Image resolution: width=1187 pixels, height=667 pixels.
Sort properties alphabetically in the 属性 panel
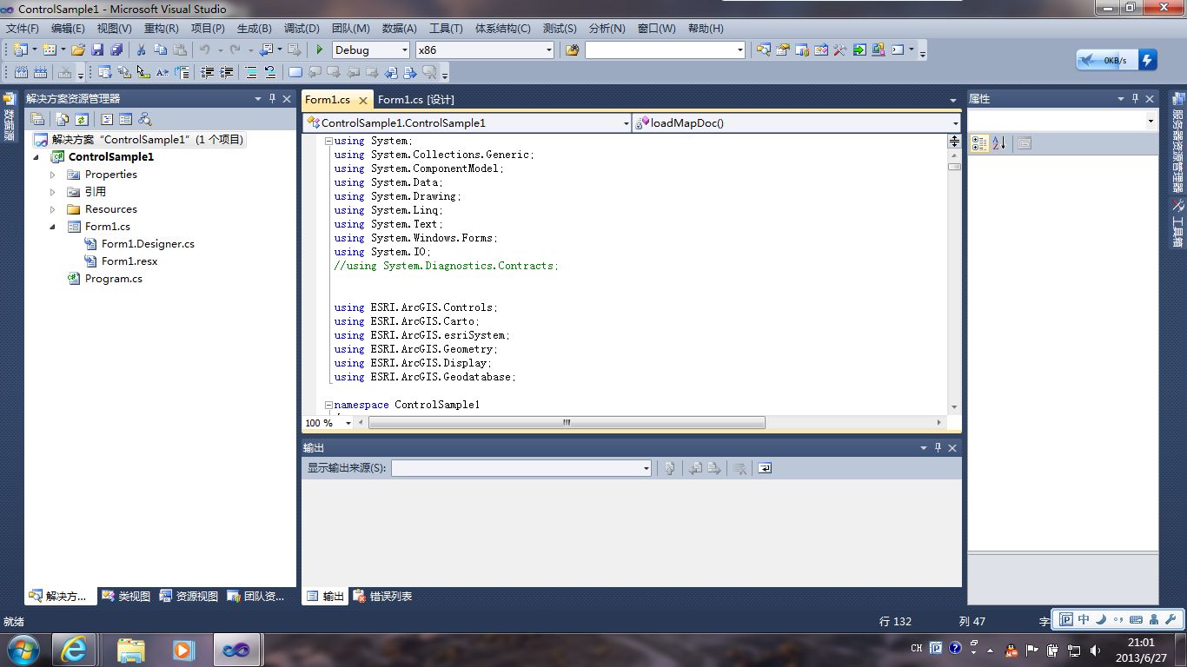coord(999,142)
